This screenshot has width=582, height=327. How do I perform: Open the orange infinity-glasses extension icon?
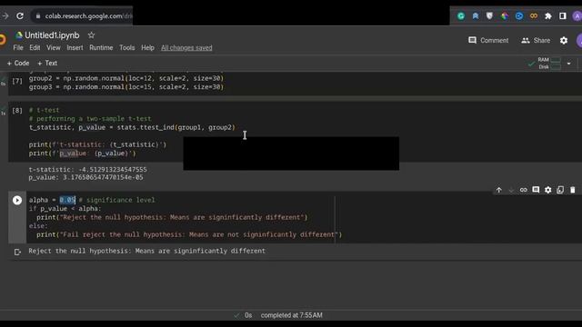click(x=534, y=16)
